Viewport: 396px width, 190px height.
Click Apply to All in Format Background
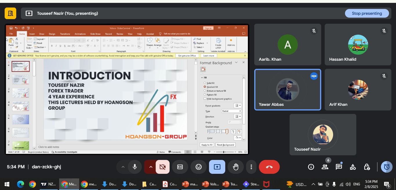207,145
